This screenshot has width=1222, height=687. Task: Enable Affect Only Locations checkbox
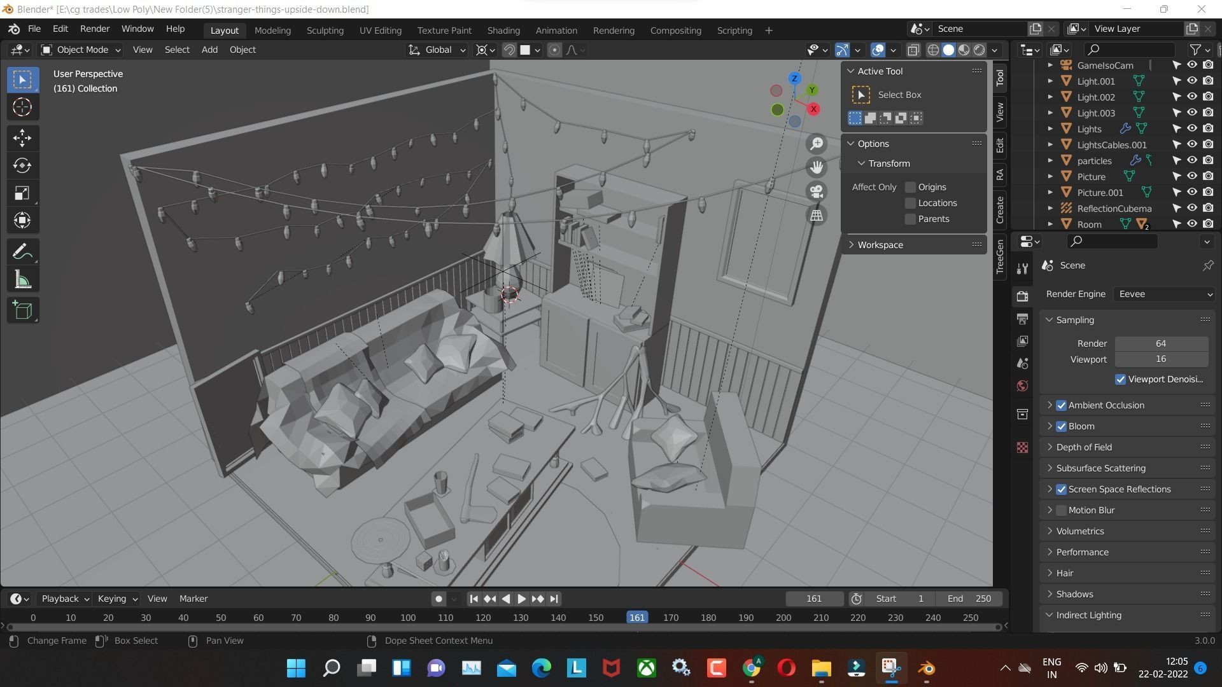pos(911,203)
